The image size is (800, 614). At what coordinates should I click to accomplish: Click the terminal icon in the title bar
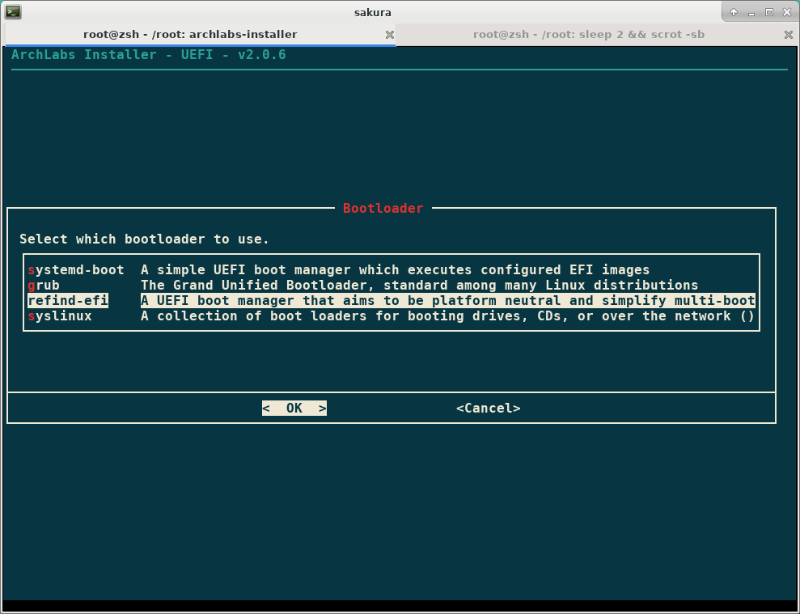pyautogui.click(x=13, y=12)
